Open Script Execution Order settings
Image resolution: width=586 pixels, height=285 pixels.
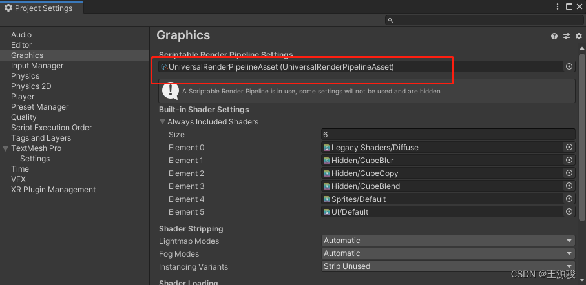coord(51,128)
